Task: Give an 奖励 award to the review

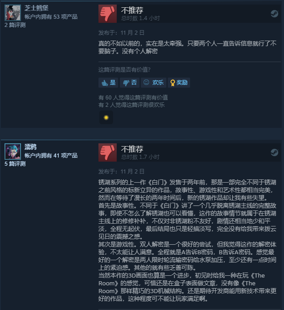Action: [x=179, y=83]
